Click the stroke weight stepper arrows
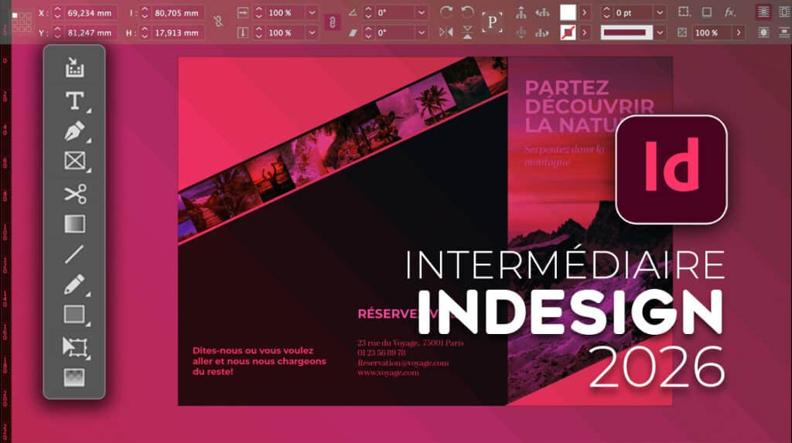This screenshot has height=443, width=792. point(606,12)
